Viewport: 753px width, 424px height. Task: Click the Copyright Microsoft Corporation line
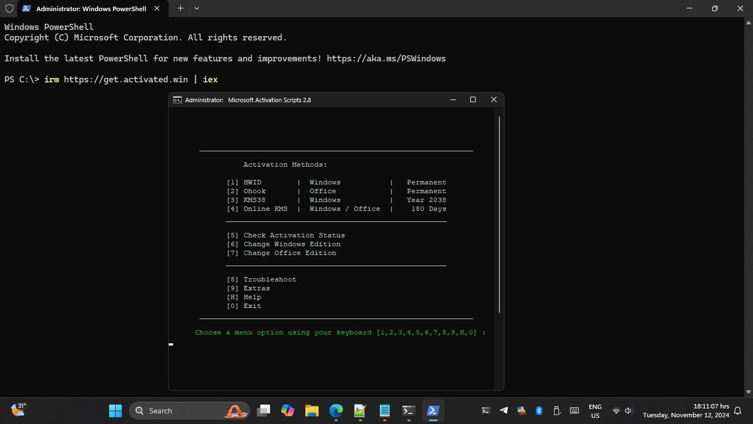point(145,38)
